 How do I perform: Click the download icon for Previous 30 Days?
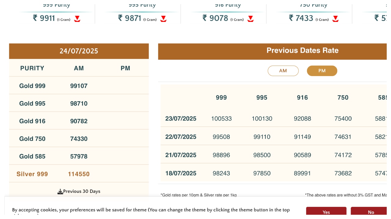60,192
